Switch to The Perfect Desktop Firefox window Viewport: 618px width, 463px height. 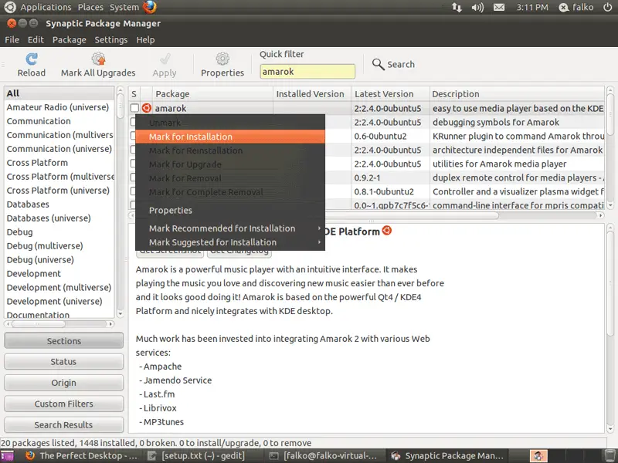pyautogui.click(x=82, y=456)
